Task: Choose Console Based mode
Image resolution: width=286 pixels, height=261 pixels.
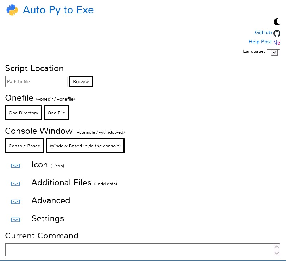Action: [x=25, y=146]
